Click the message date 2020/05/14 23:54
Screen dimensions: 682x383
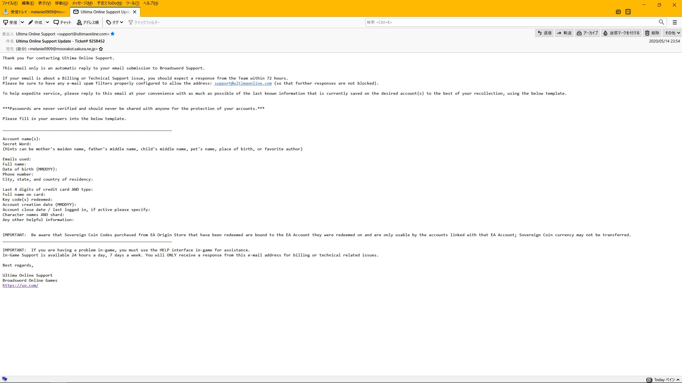(x=664, y=41)
